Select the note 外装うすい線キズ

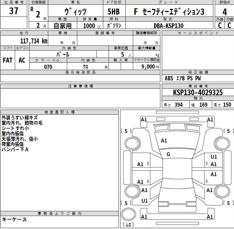click(x=20, y=118)
